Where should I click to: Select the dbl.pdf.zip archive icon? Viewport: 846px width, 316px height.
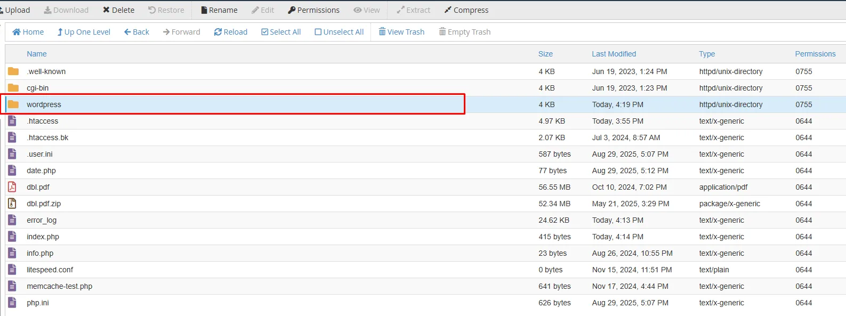point(12,204)
